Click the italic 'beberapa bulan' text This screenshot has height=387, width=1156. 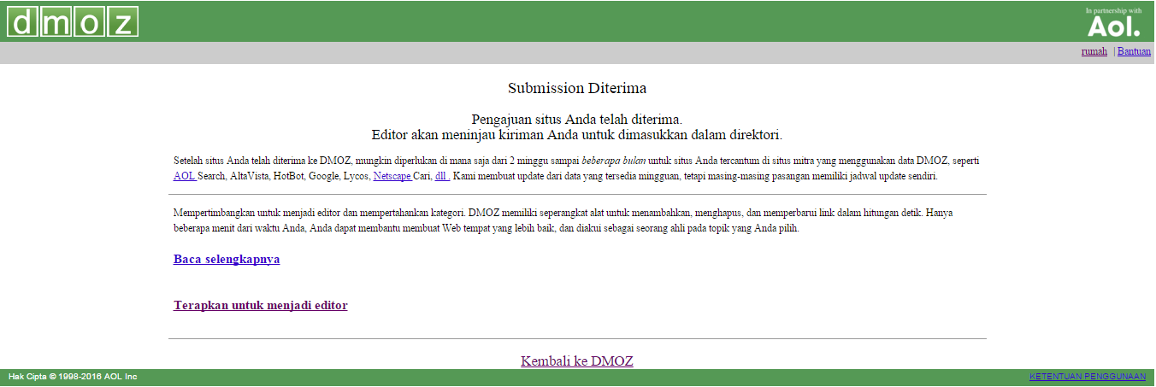[x=614, y=161]
